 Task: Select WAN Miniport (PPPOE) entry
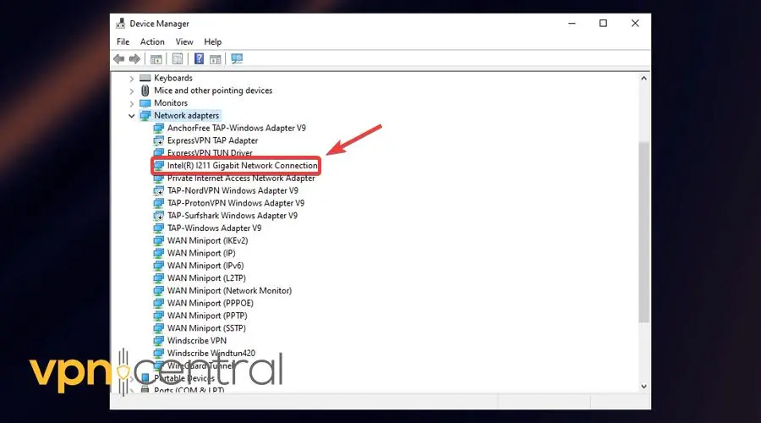[211, 303]
